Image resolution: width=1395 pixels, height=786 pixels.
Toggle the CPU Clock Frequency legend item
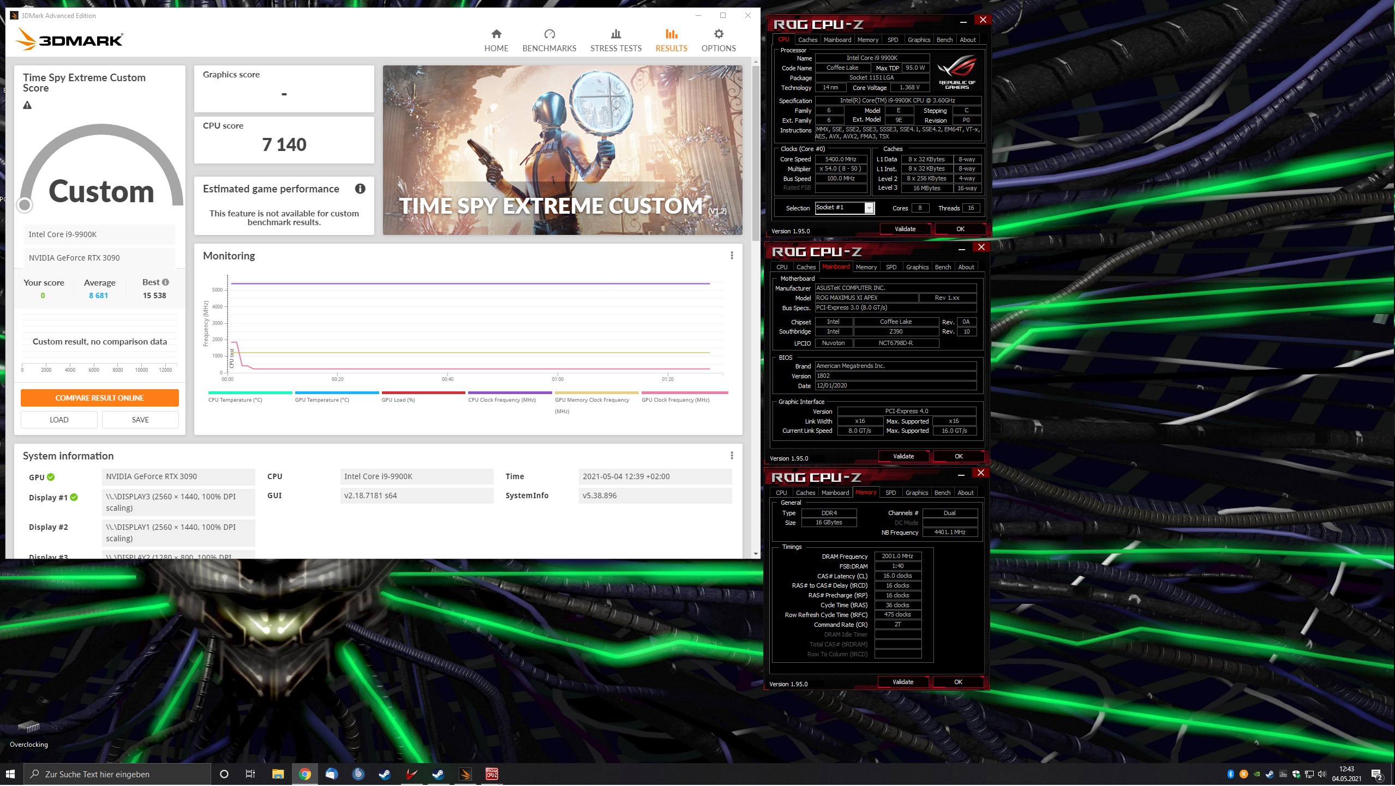click(x=510, y=397)
